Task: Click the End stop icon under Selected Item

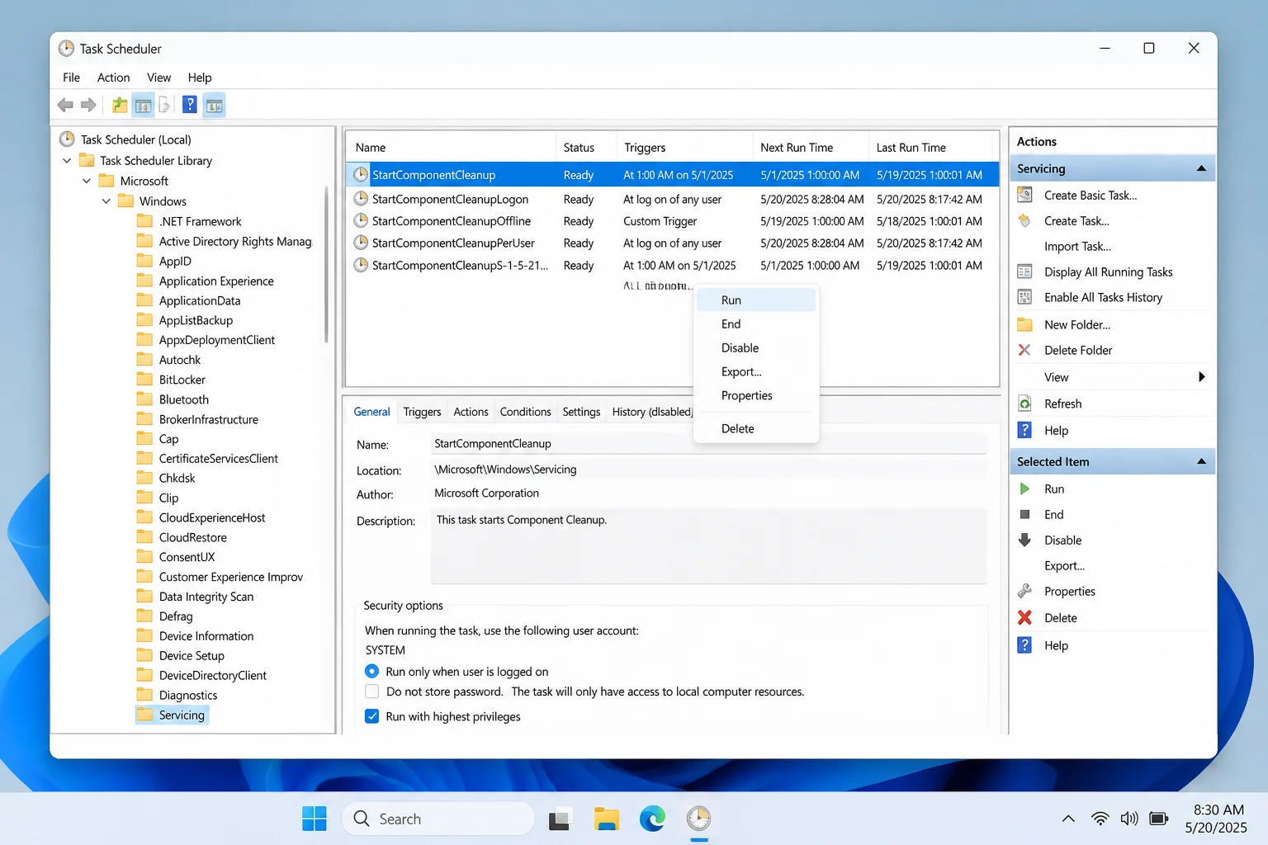Action: pos(1024,514)
